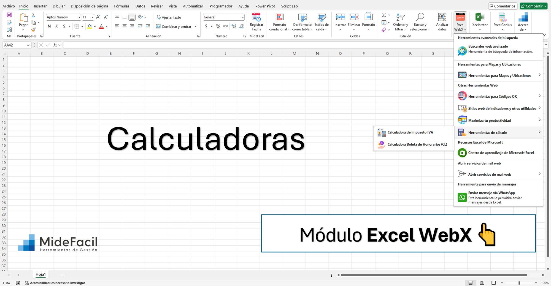
Task: Align text to center horizontally
Action: 125,26
